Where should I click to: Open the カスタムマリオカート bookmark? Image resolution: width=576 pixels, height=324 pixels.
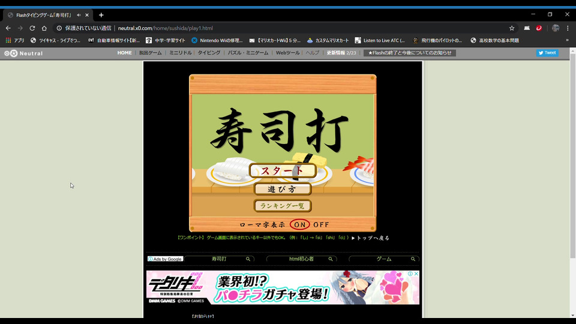(x=328, y=40)
